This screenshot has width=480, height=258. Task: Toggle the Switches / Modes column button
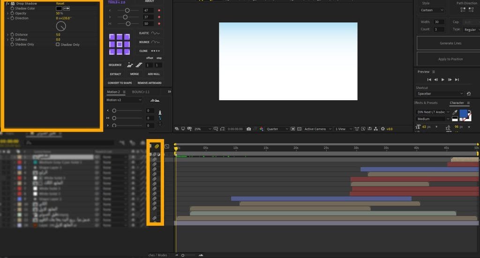tap(158, 255)
